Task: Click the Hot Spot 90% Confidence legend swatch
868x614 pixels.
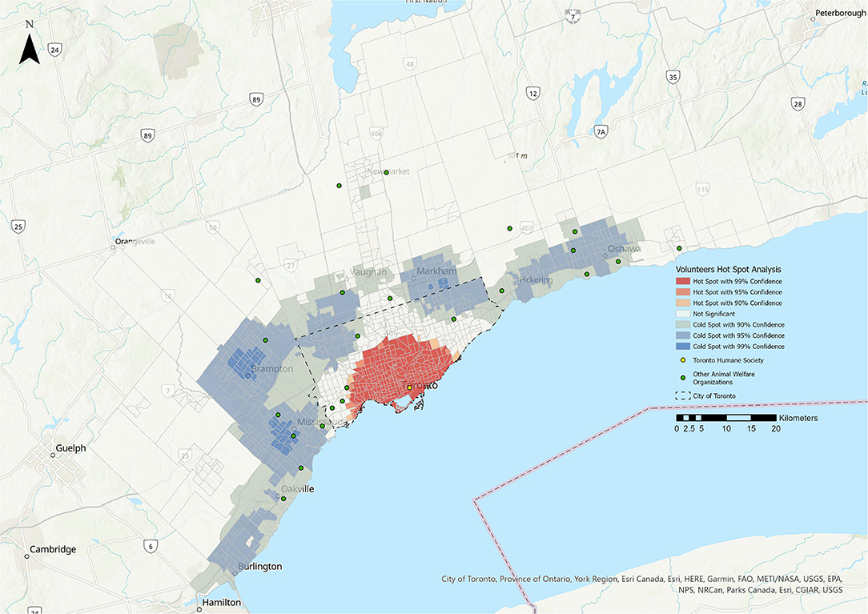Action: pyautogui.click(x=682, y=303)
